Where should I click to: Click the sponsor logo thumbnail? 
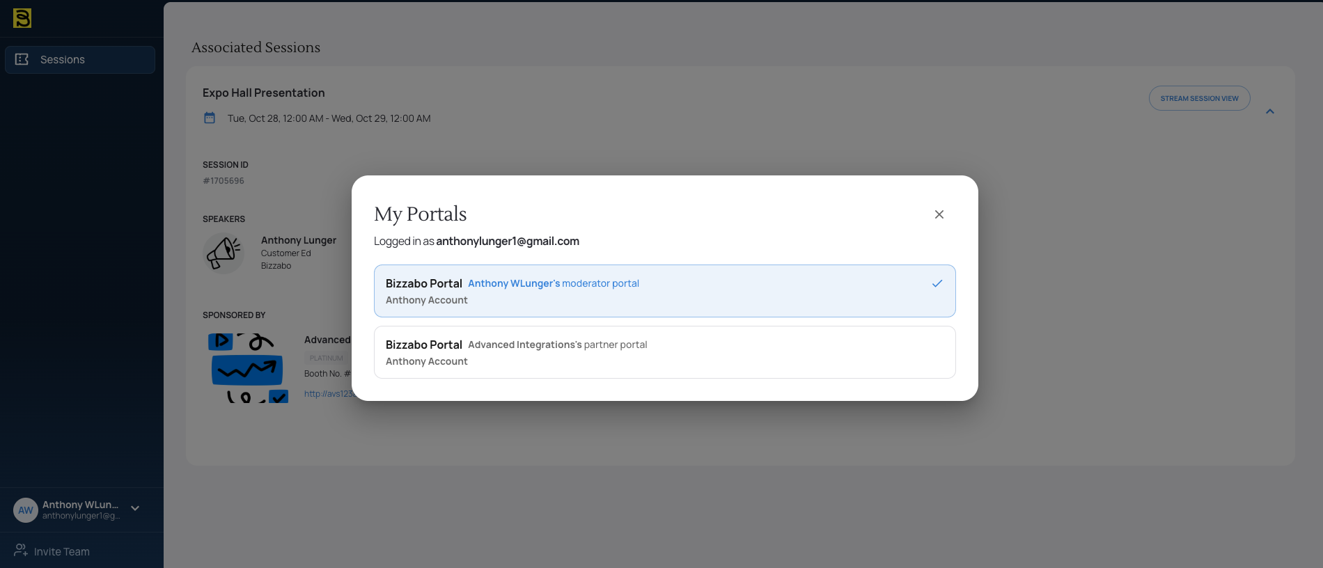point(248,368)
